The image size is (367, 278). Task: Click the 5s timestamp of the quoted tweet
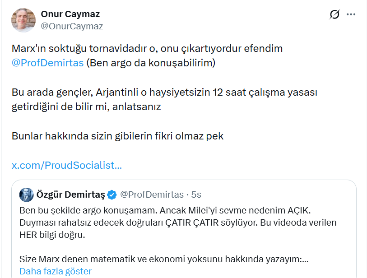196,195
